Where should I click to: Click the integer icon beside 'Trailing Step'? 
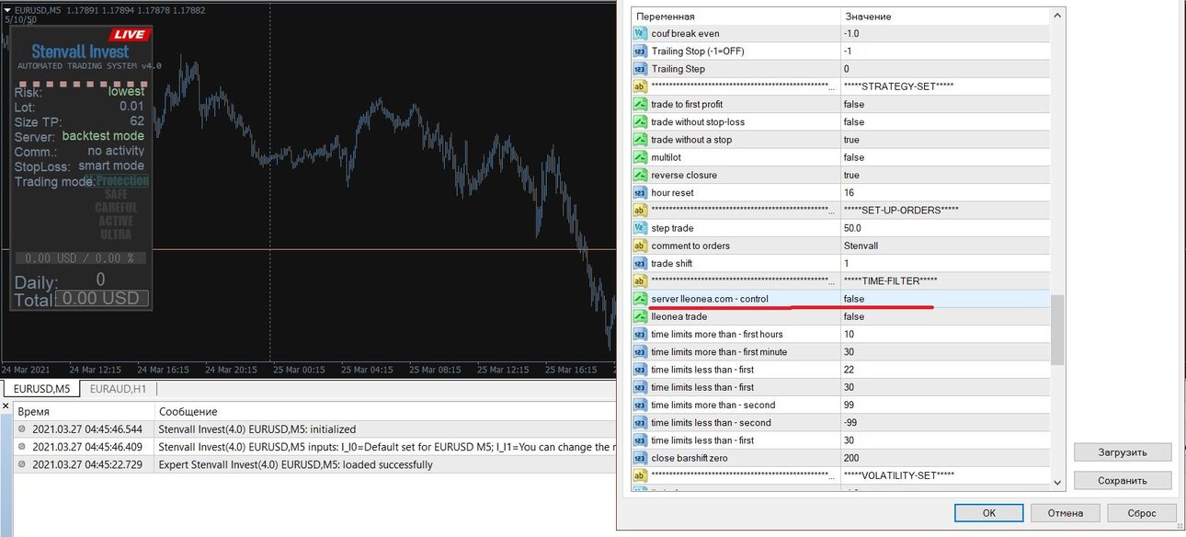[x=641, y=69]
